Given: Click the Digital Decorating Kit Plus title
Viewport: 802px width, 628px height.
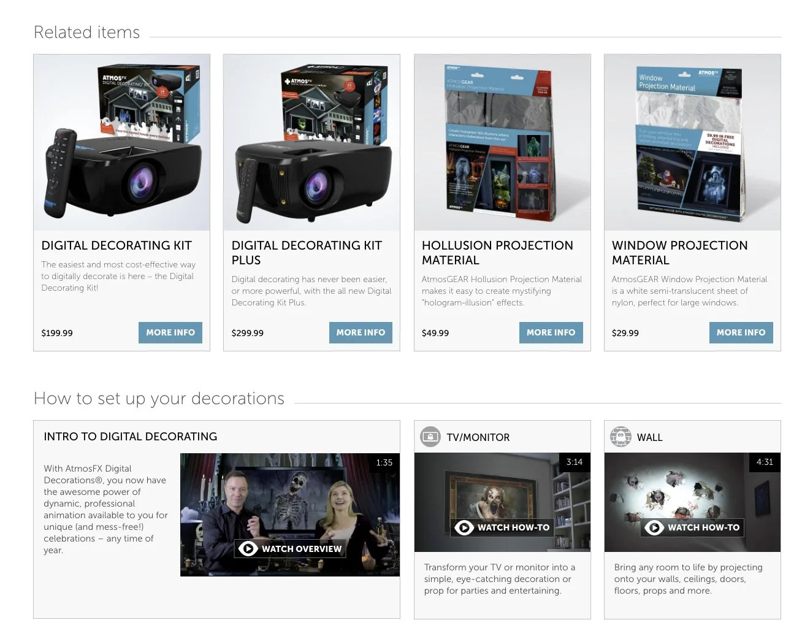Looking at the screenshot, I should coord(307,253).
